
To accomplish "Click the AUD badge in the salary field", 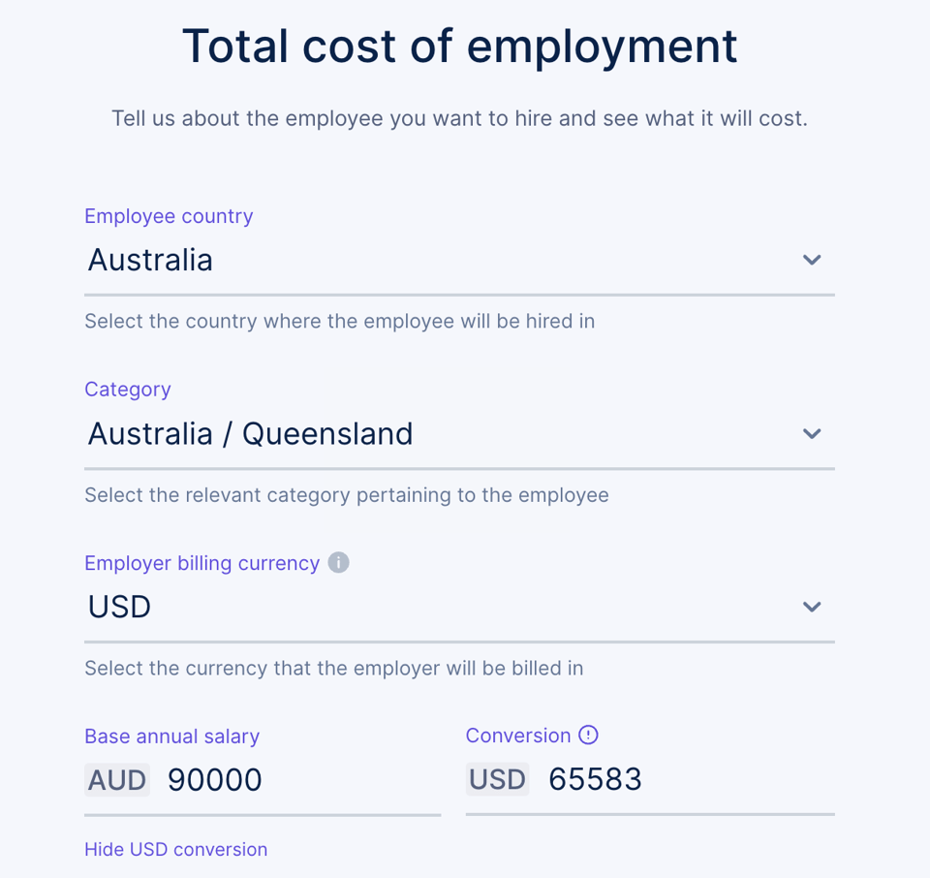I will pyautogui.click(x=116, y=779).
